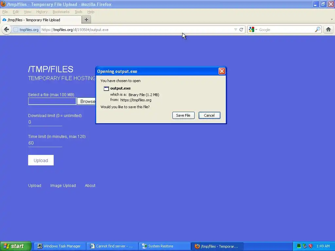Switch to System Restore taskbar item
The width and height of the screenshot is (335, 251).
[164, 246]
